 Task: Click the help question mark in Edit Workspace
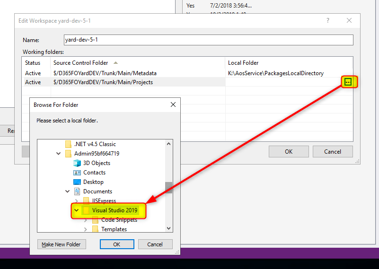coord(328,21)
